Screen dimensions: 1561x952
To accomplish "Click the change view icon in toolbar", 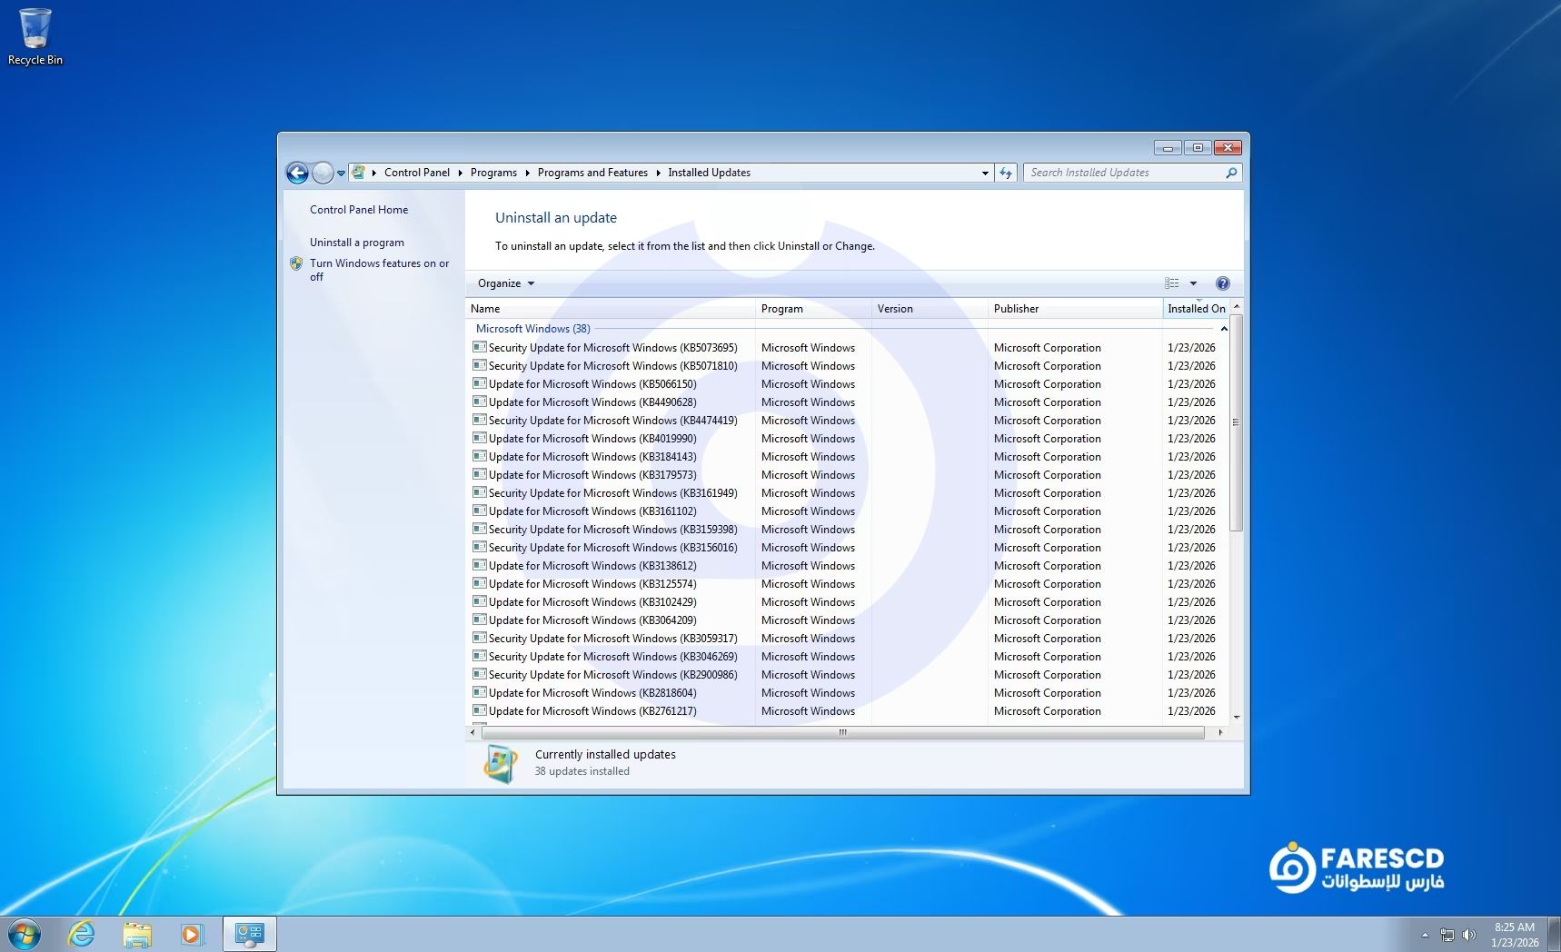I will point(1172,283).
